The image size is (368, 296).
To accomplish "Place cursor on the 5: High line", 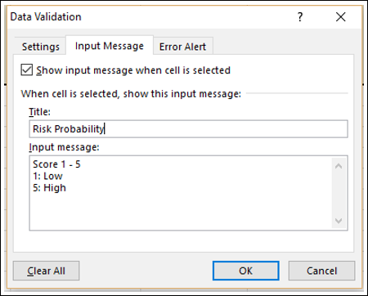I will (49, 188).
